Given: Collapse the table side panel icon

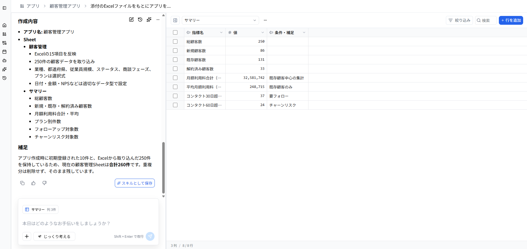Looking at the screenshot, I should (x=175, y=20).
